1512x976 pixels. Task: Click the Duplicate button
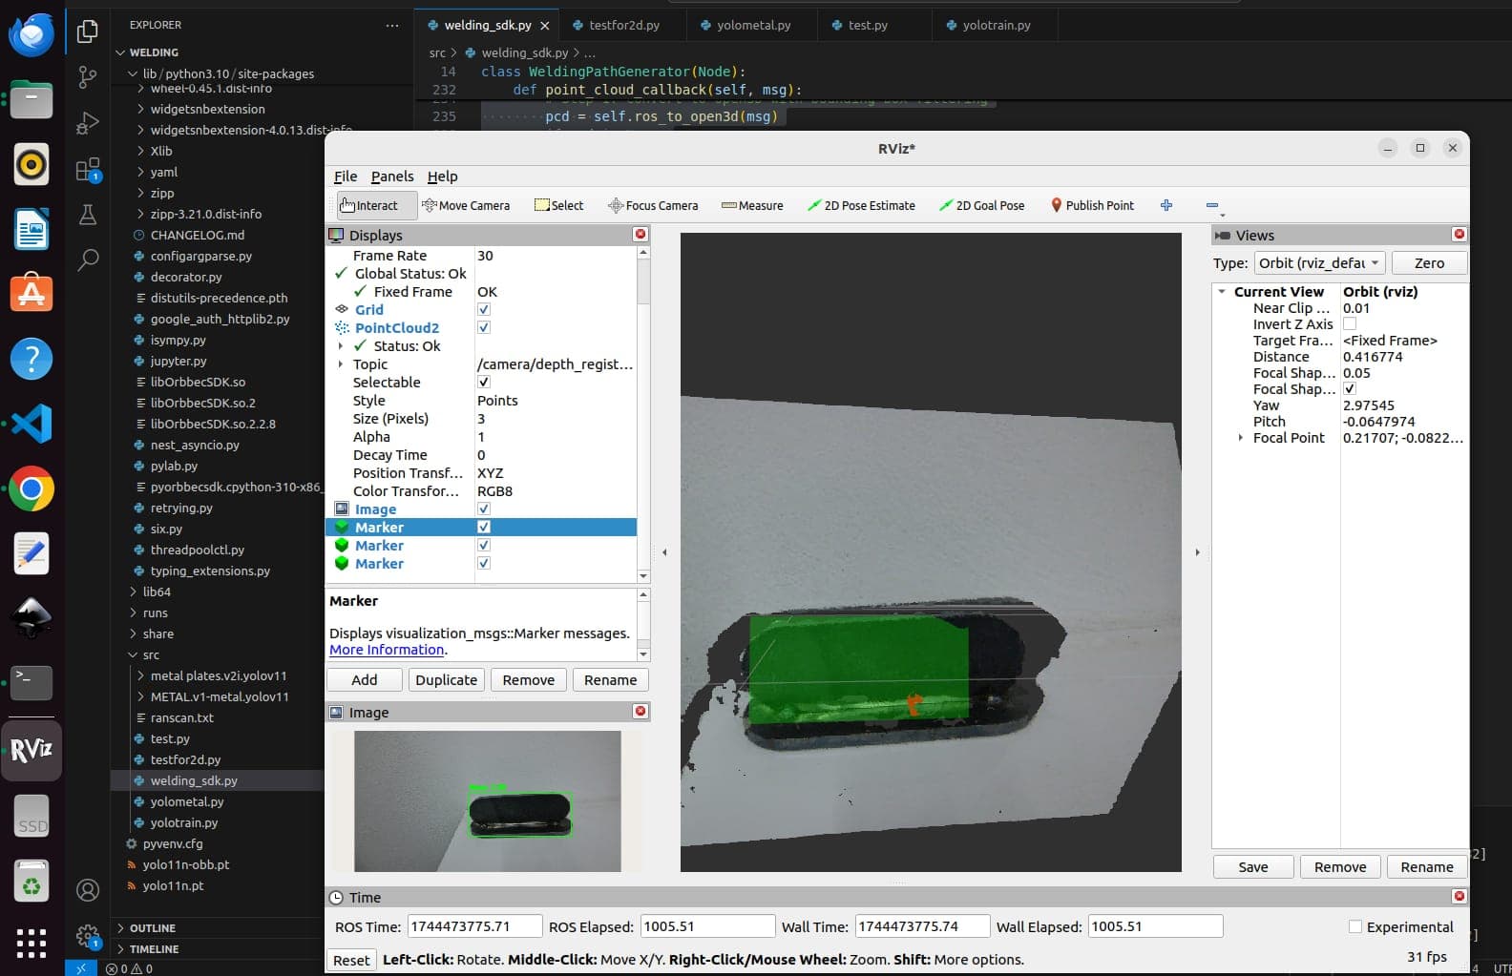tap(446, 679)
